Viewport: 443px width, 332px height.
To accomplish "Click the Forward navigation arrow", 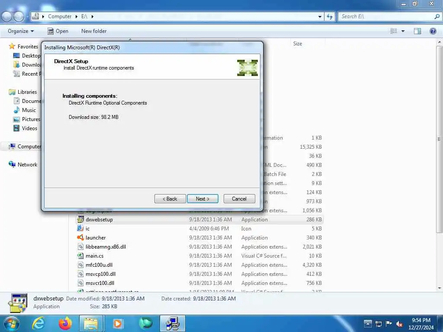I will point(19,17).
